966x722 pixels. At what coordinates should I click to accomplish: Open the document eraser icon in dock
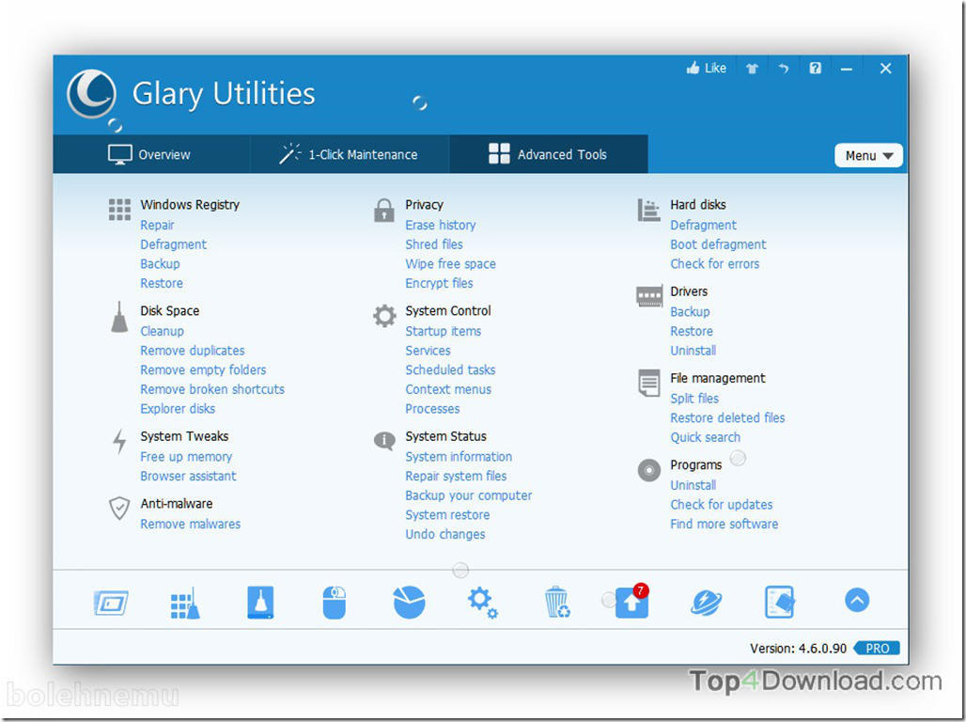[x=779, y=603]
